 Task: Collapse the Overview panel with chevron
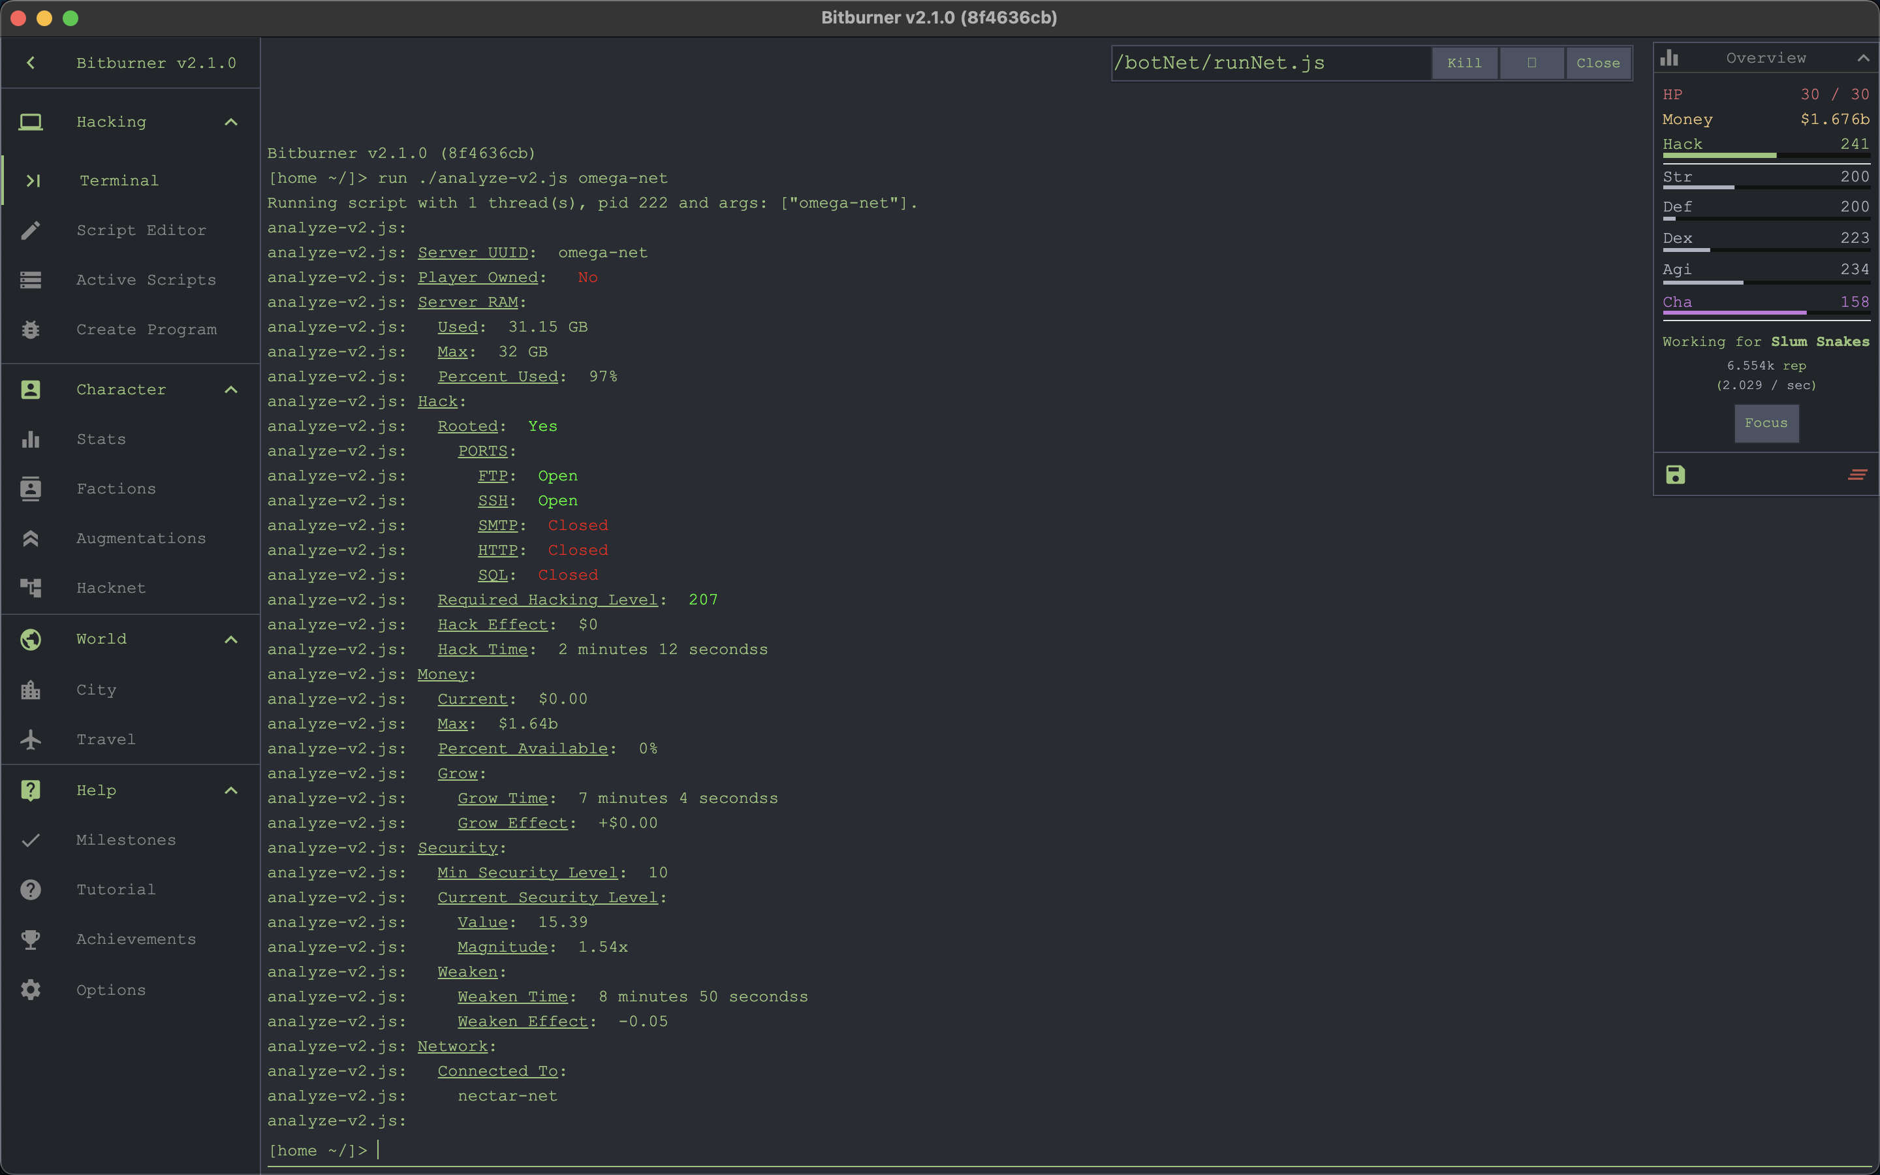[x=1863, y=58]
